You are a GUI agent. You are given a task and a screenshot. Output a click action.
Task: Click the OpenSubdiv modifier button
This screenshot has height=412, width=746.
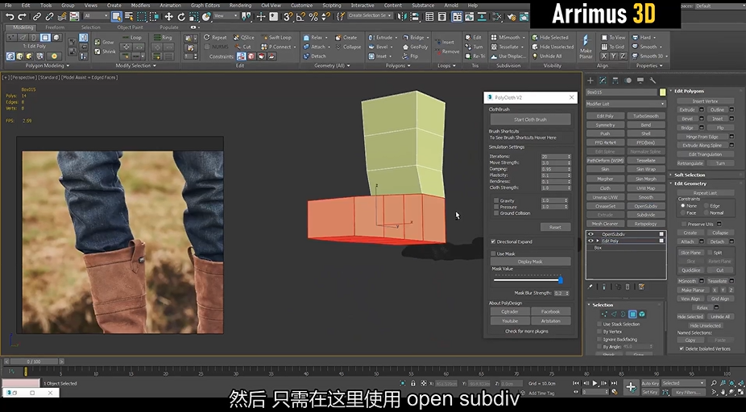coord(645,206)
